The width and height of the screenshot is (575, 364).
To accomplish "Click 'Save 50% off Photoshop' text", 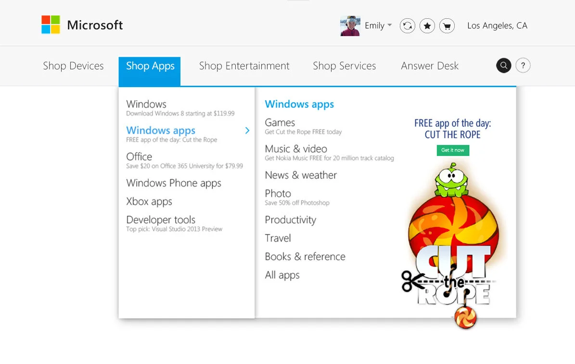I will coord(297,203).
